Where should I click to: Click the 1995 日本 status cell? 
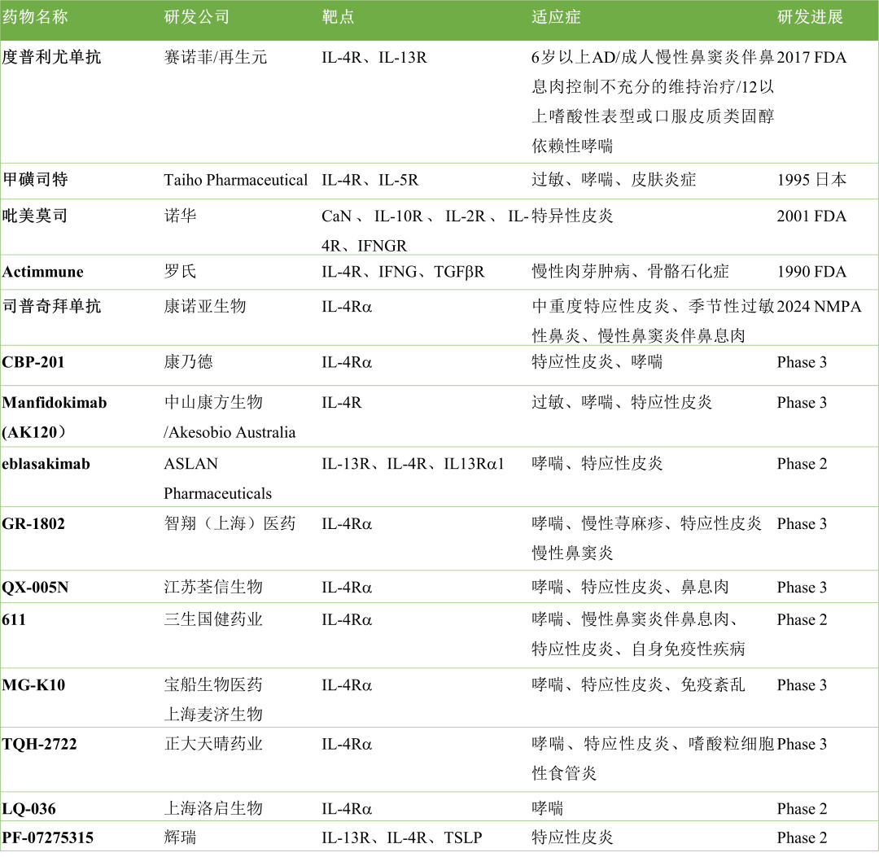click(811, 179)
